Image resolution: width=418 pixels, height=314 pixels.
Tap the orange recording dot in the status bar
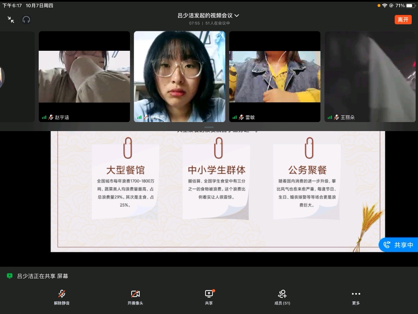[x=379, y=6]
